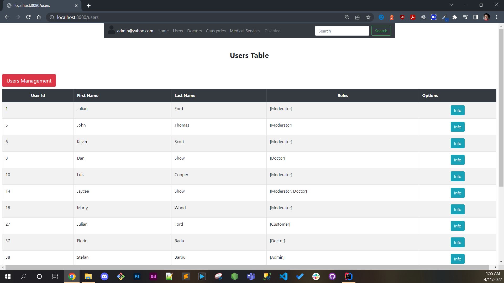Click the Chrome profile avatar
Screen dimensions: 504x283
tap(486, 17)
